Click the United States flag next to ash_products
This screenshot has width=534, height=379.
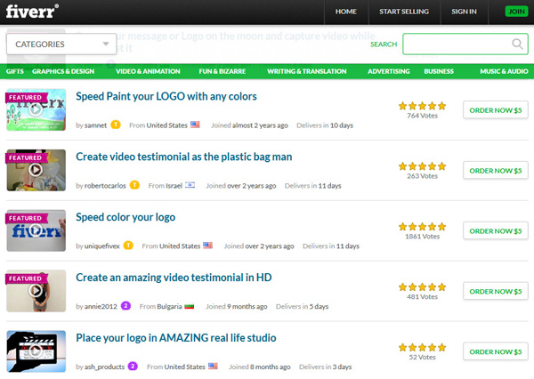(213, 366)
